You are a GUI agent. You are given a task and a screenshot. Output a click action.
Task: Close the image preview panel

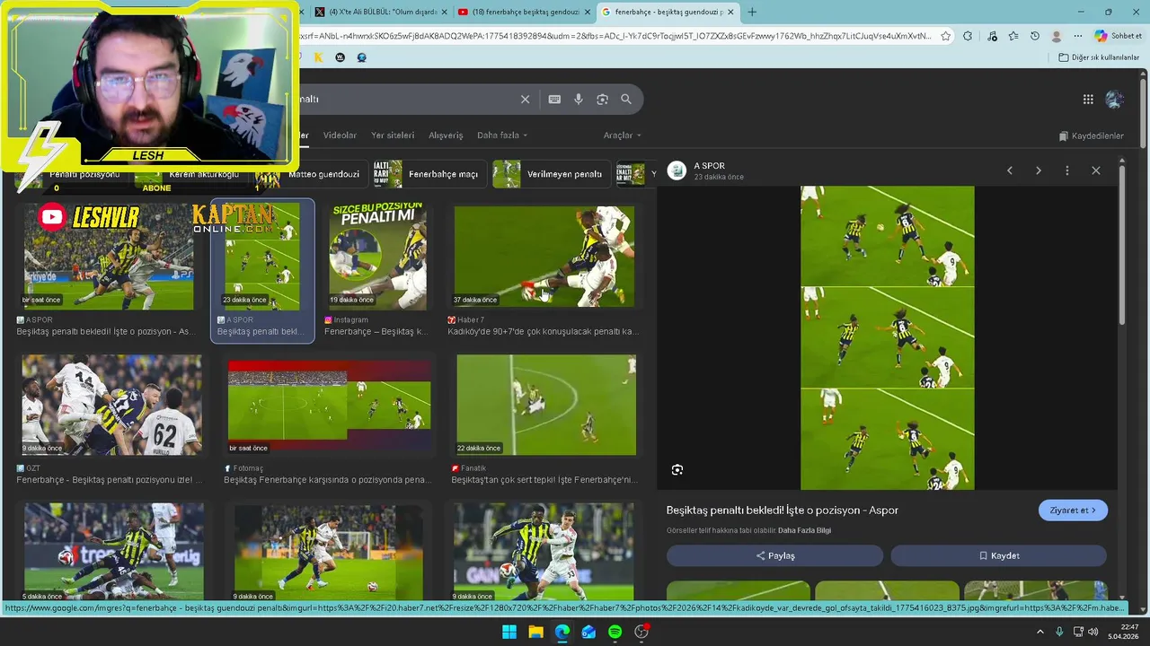click(x=1096, y=170)
